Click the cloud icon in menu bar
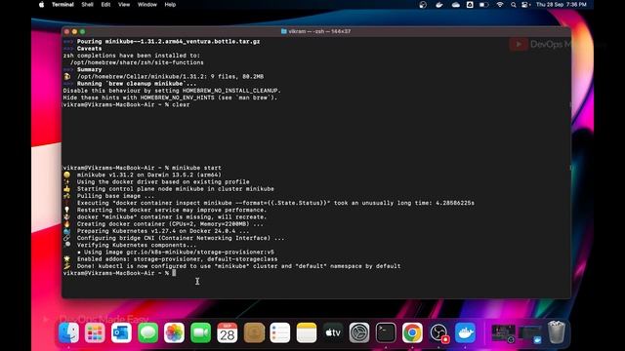The image size is (625, 351). click(456, 5)
